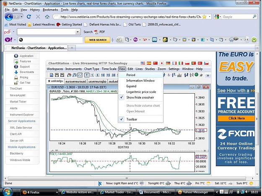Select Tick time scale 'T' button
The image size is (262, 196).
pyautogui.click(x=87, y=75)
